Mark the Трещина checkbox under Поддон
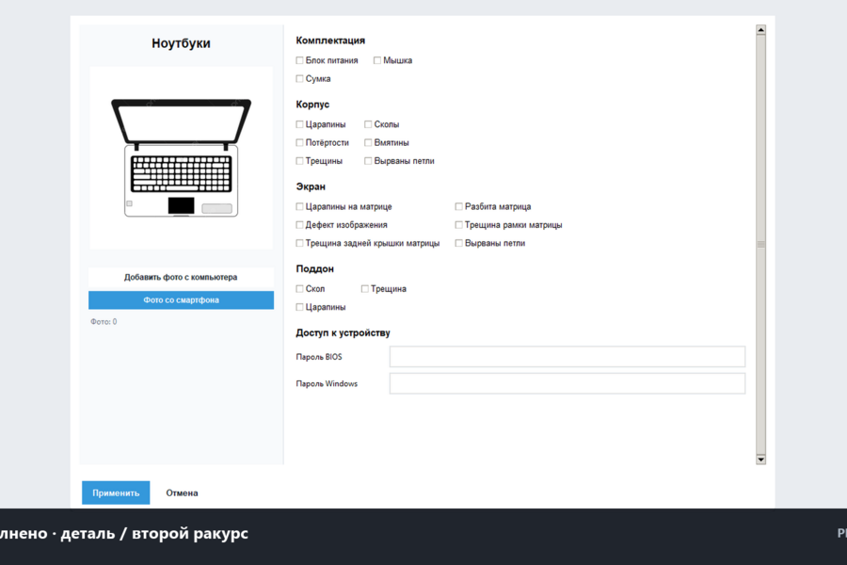Image resolution: width=847 pixels, height=565 pixels. tap(364, 289)
